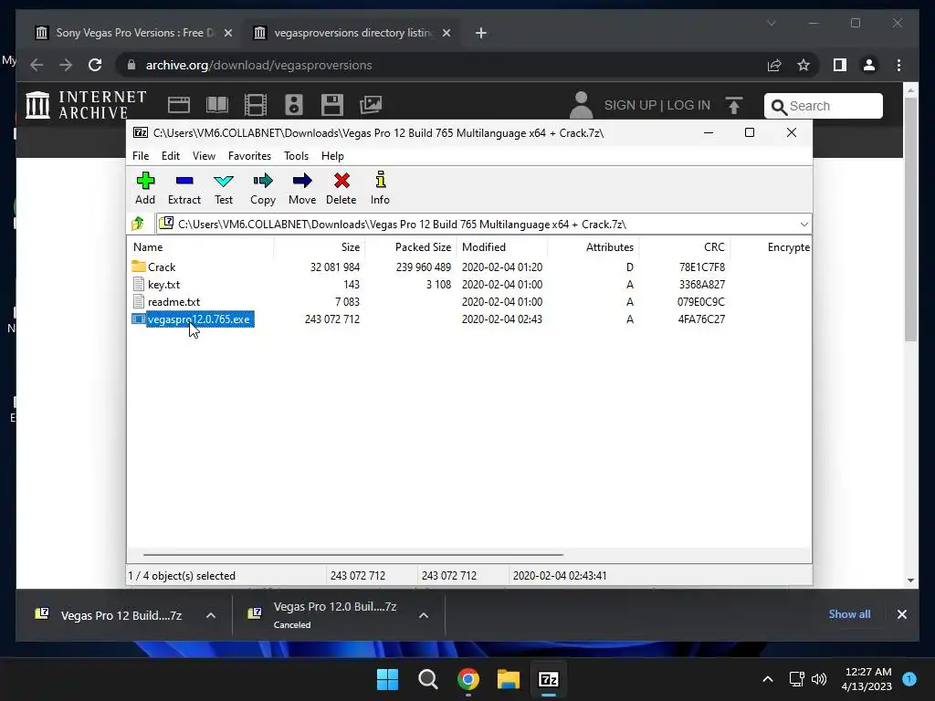Click the browser page vertical scrollbar
This screenshot has height=701, width=935.
point(910,219)
